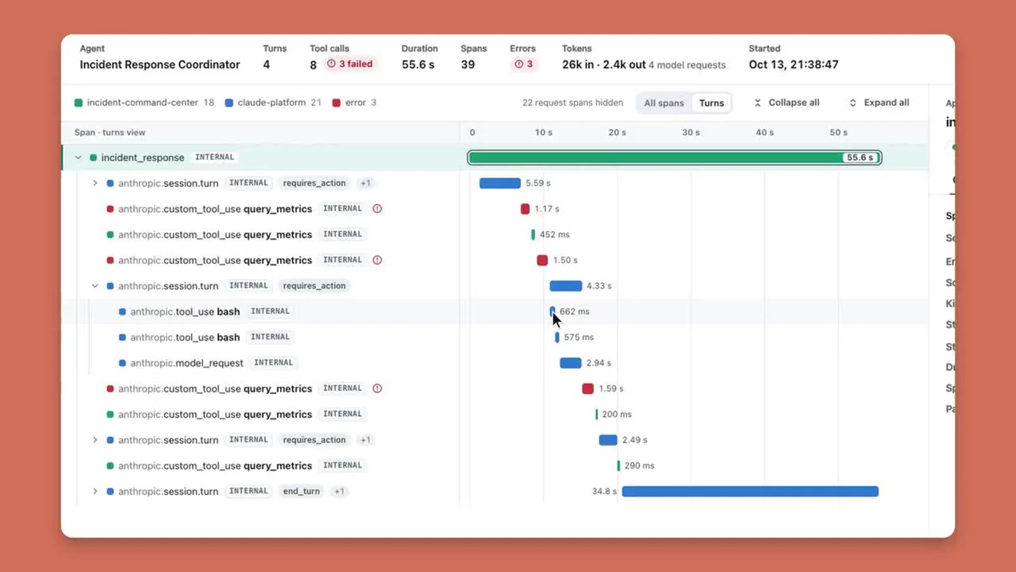1016x572 pixels.
Task: Click 'Oct 13, 21:38:47' started time
Action: (793, 65)
